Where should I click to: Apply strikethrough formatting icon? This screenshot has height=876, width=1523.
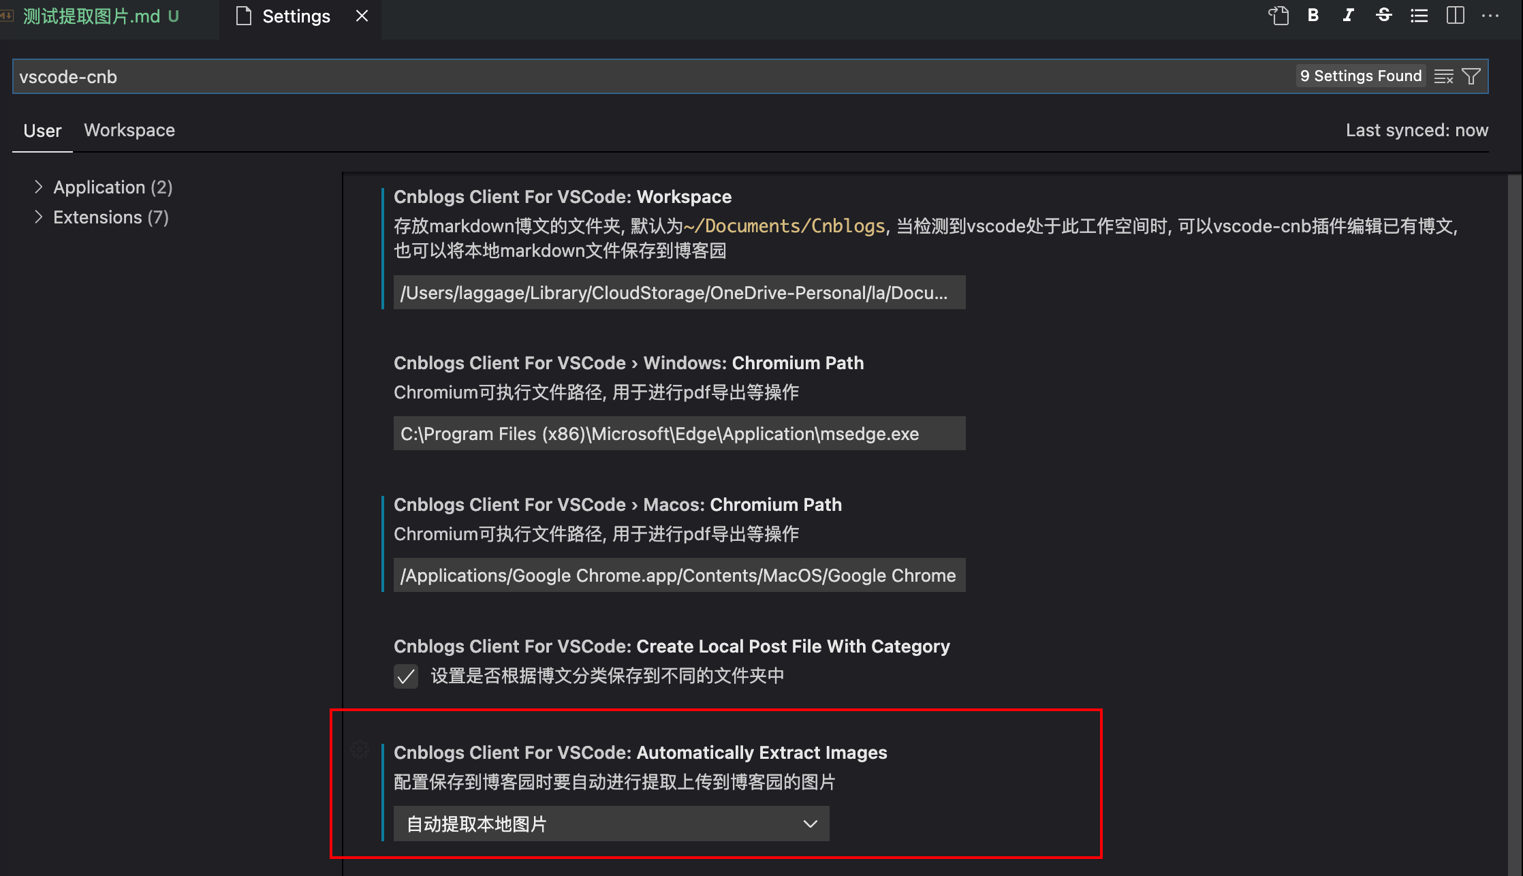[1383, 16]
